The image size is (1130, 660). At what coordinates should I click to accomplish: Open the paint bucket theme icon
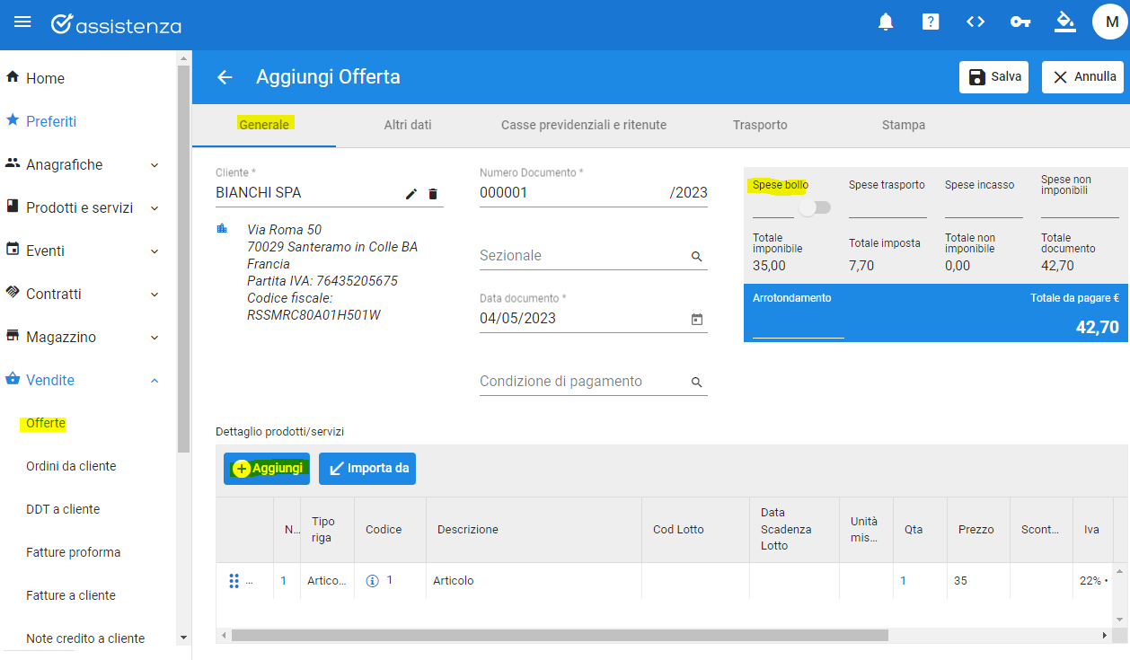(1065, 21)
